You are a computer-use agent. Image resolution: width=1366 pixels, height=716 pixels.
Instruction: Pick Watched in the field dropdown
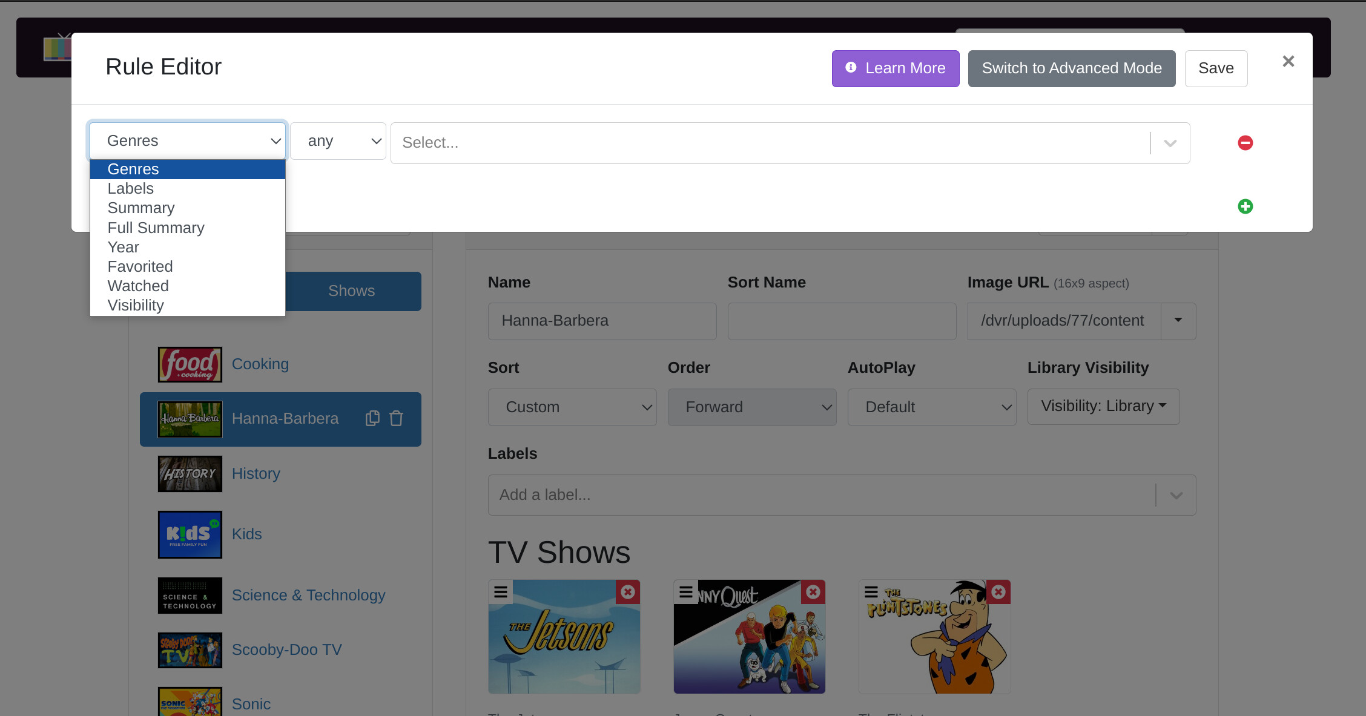tap(138, 286)
